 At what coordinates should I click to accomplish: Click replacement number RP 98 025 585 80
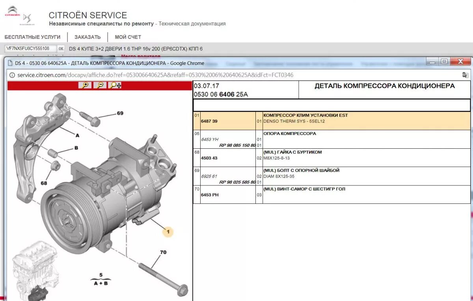(237, 182)
